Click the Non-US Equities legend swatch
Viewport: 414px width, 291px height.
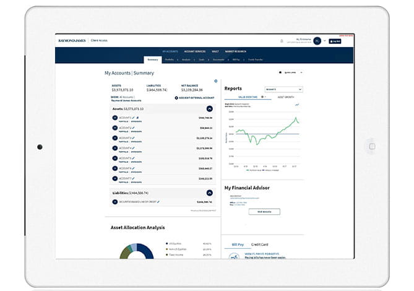point(167,250)
